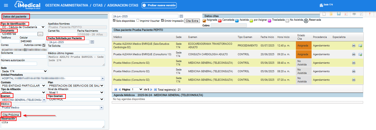Click the red Cancelada status swatch

coord(220,21)
